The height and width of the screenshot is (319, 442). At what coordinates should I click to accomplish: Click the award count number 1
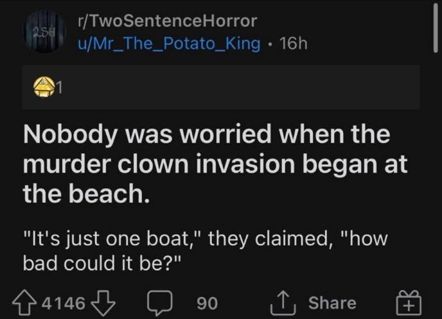point(58,90)
